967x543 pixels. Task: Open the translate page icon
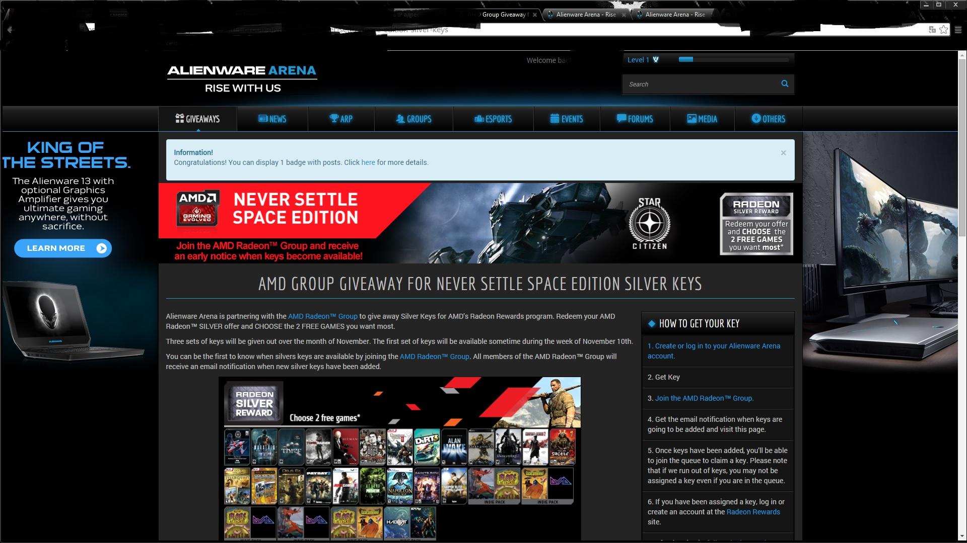[x=932, y=30]
